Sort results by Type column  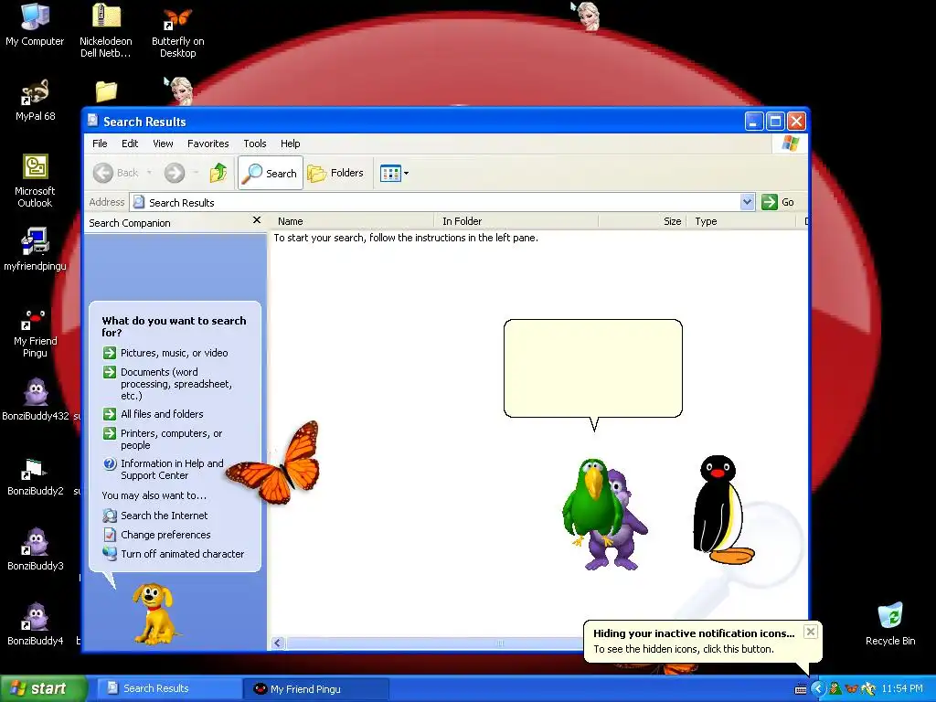[742, 221]
